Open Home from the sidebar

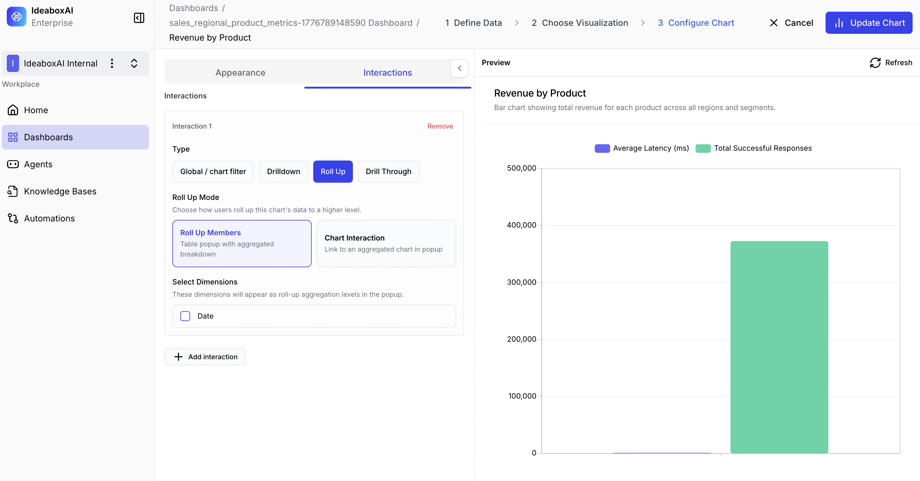tap(75, 110)
